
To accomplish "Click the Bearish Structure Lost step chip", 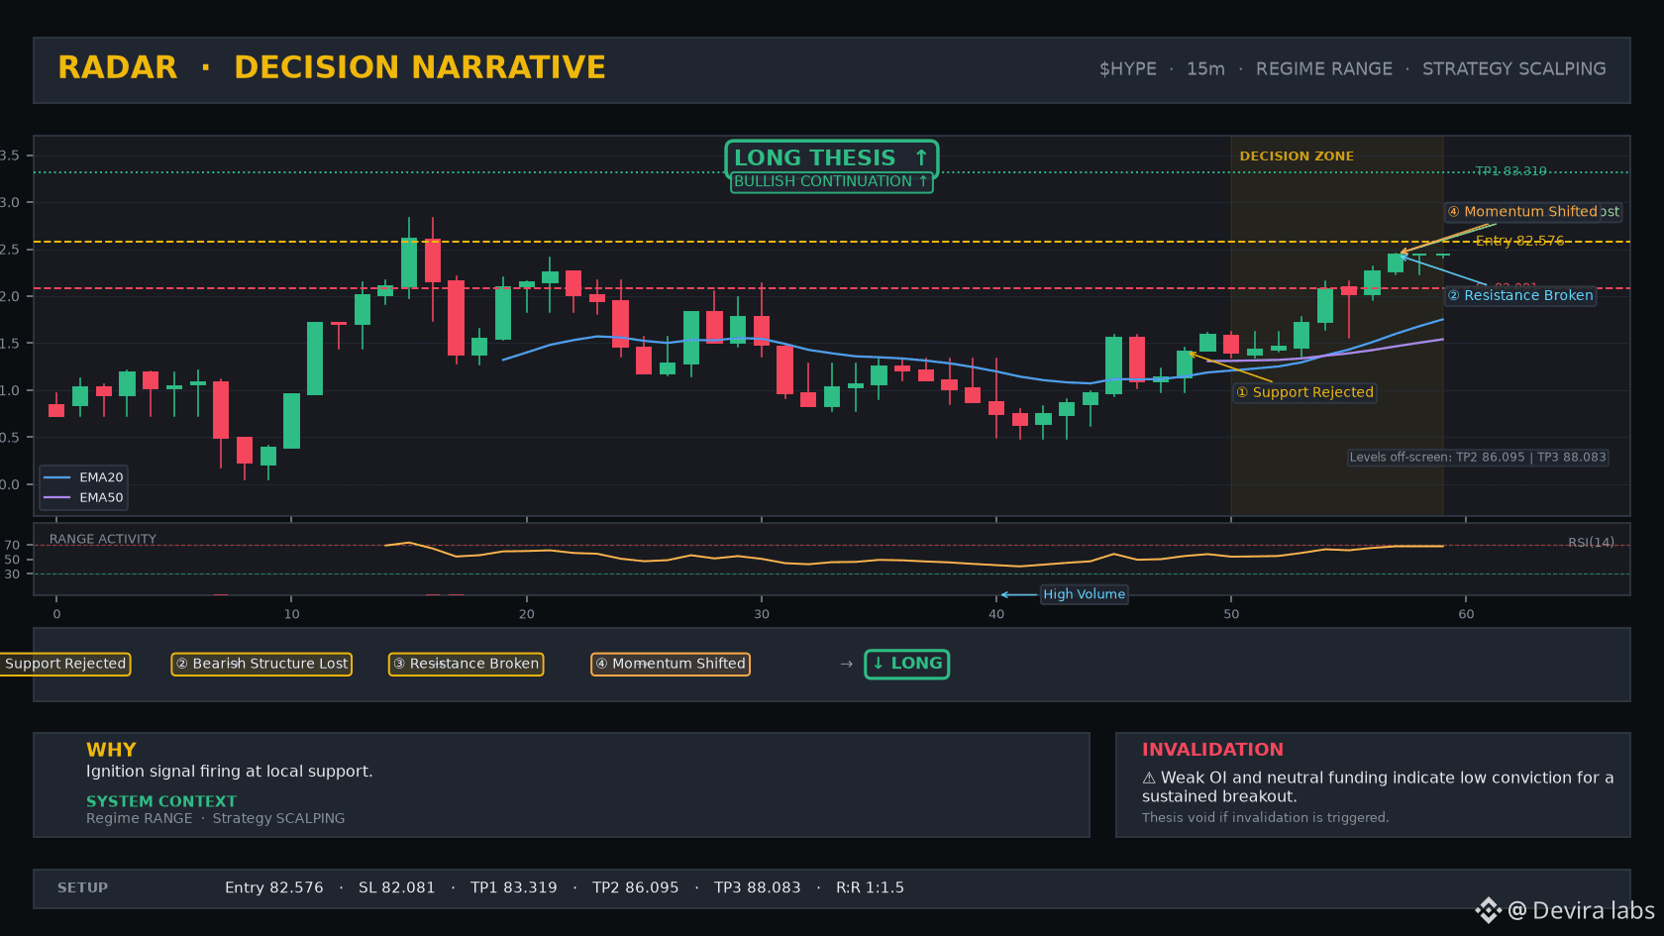I will (262, 664).
